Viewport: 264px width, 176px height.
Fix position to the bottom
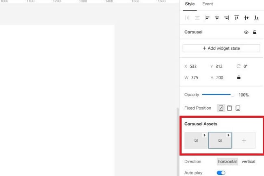click(238, 108)
